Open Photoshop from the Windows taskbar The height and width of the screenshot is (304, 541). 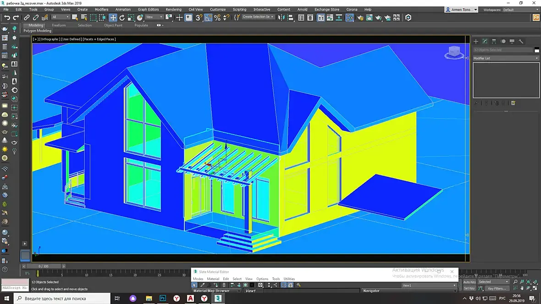[163, 298]
